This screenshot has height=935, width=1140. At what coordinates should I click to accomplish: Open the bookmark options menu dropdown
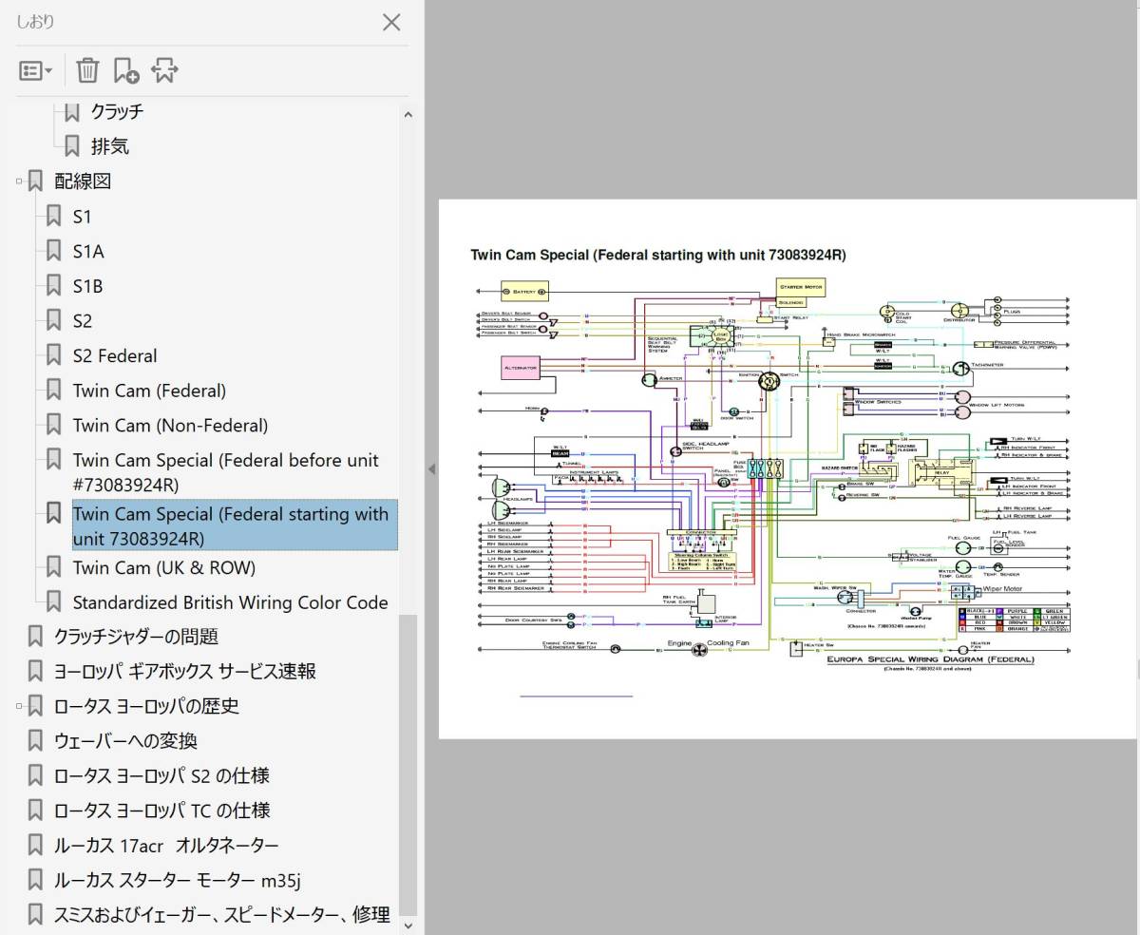point(36,70)
